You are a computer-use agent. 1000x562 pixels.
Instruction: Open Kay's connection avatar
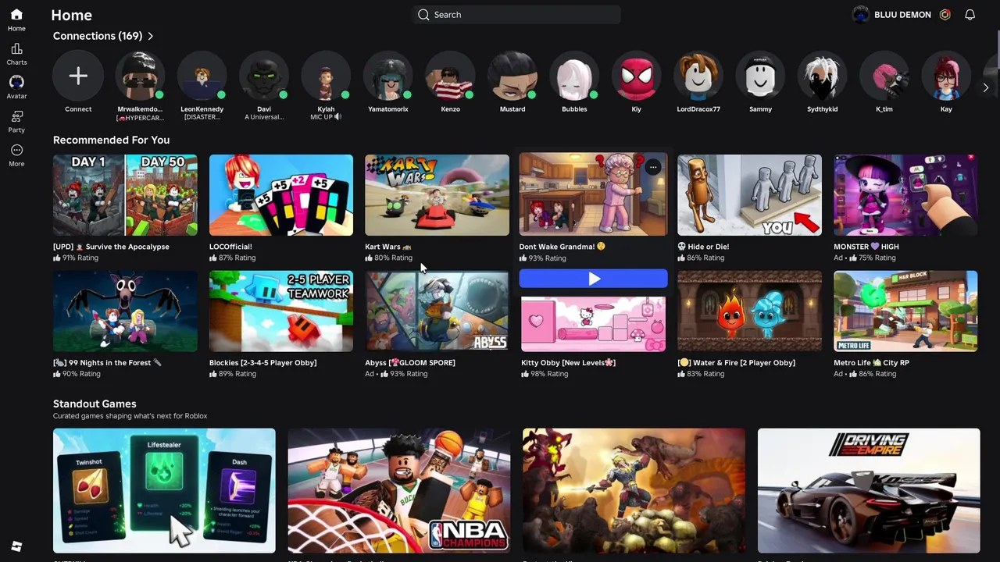pos(946,76)
